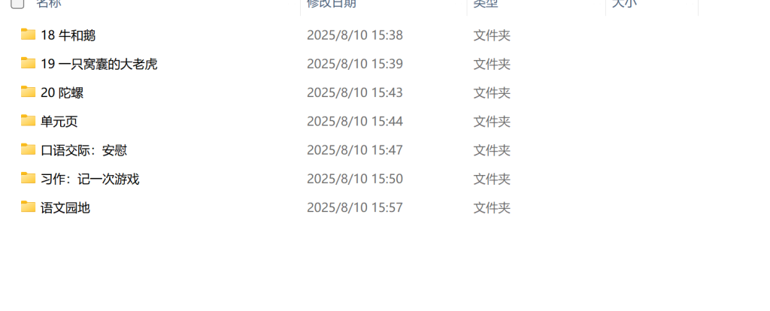Select the folder name 19 一只窝囊的大老虎
Screen dimensions: 770x311
tap(99, 65)
